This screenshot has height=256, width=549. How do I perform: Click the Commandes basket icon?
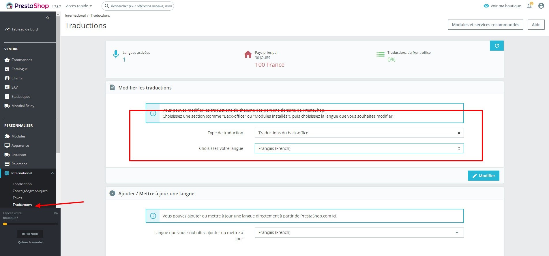click(7, 60)
